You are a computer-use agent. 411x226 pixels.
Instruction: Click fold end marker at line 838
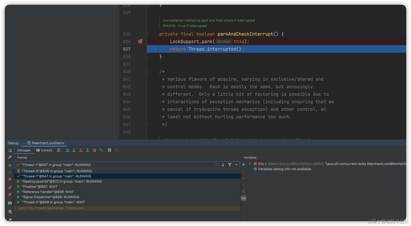pos(147,57)
